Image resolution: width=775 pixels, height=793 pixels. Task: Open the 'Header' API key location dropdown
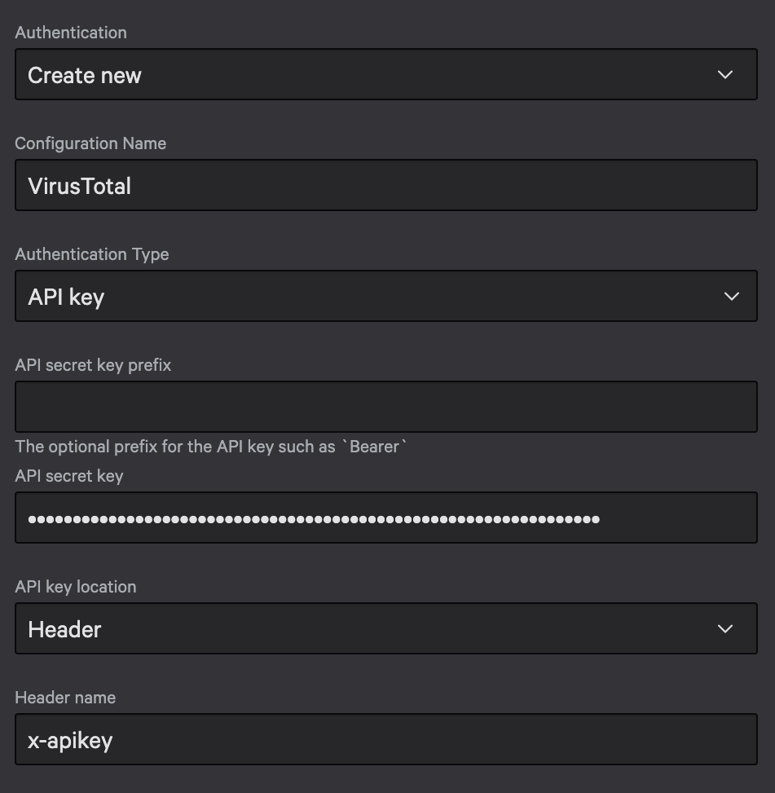385,629
